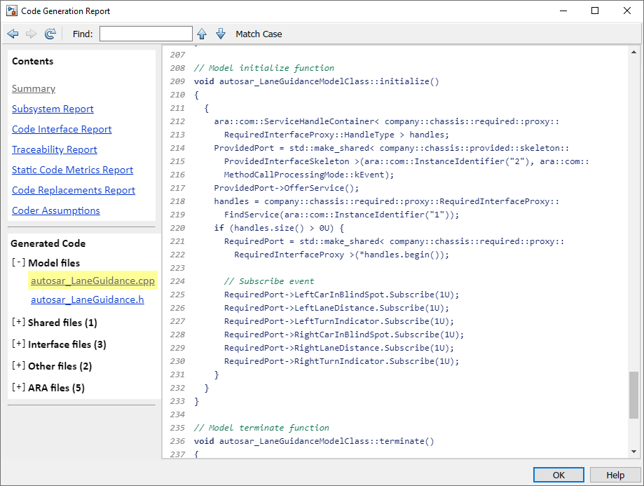Open Code Replacements Report link
Image resolution: width=644 pixels, height=486 pixels.
74,190
